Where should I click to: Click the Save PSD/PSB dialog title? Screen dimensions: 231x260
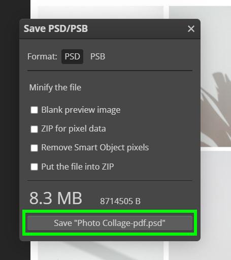(56, 28)
